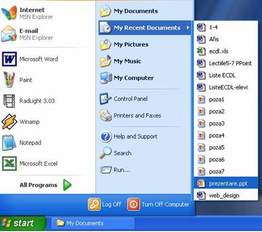The image size is (262, 232).
Task: Click the Paint program label
Action: click(26, 80)
